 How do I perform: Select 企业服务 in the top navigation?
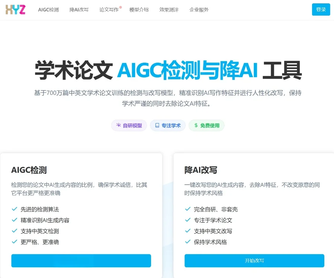click(x=199, y=10)
